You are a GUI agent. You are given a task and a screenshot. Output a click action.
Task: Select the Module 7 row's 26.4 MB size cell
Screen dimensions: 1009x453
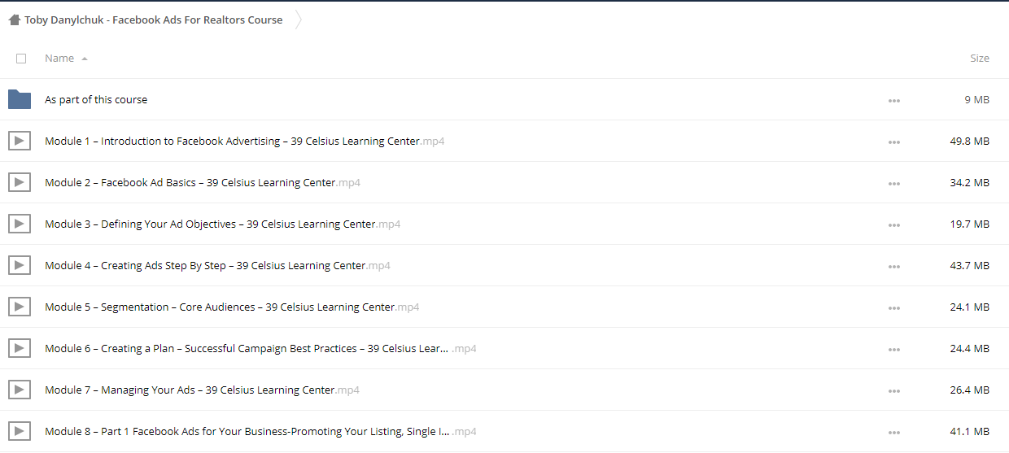(970, 390)
